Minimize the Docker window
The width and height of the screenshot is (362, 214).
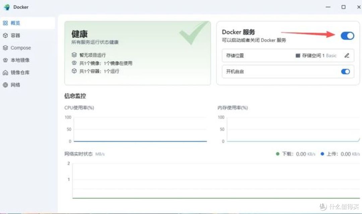pos(328,7)
